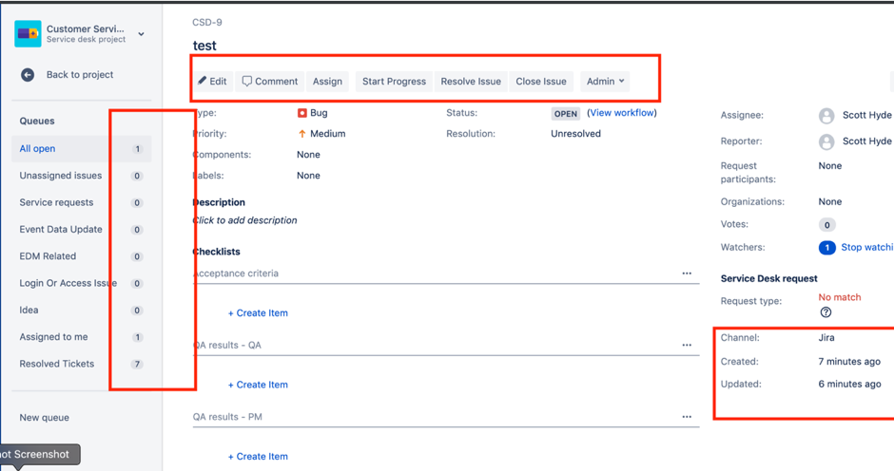894x471 pixels.
Task: Open the Idea queue
Action: [82, 310]
